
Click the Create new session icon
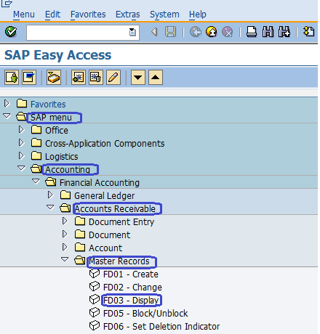[x=308, y=32]
